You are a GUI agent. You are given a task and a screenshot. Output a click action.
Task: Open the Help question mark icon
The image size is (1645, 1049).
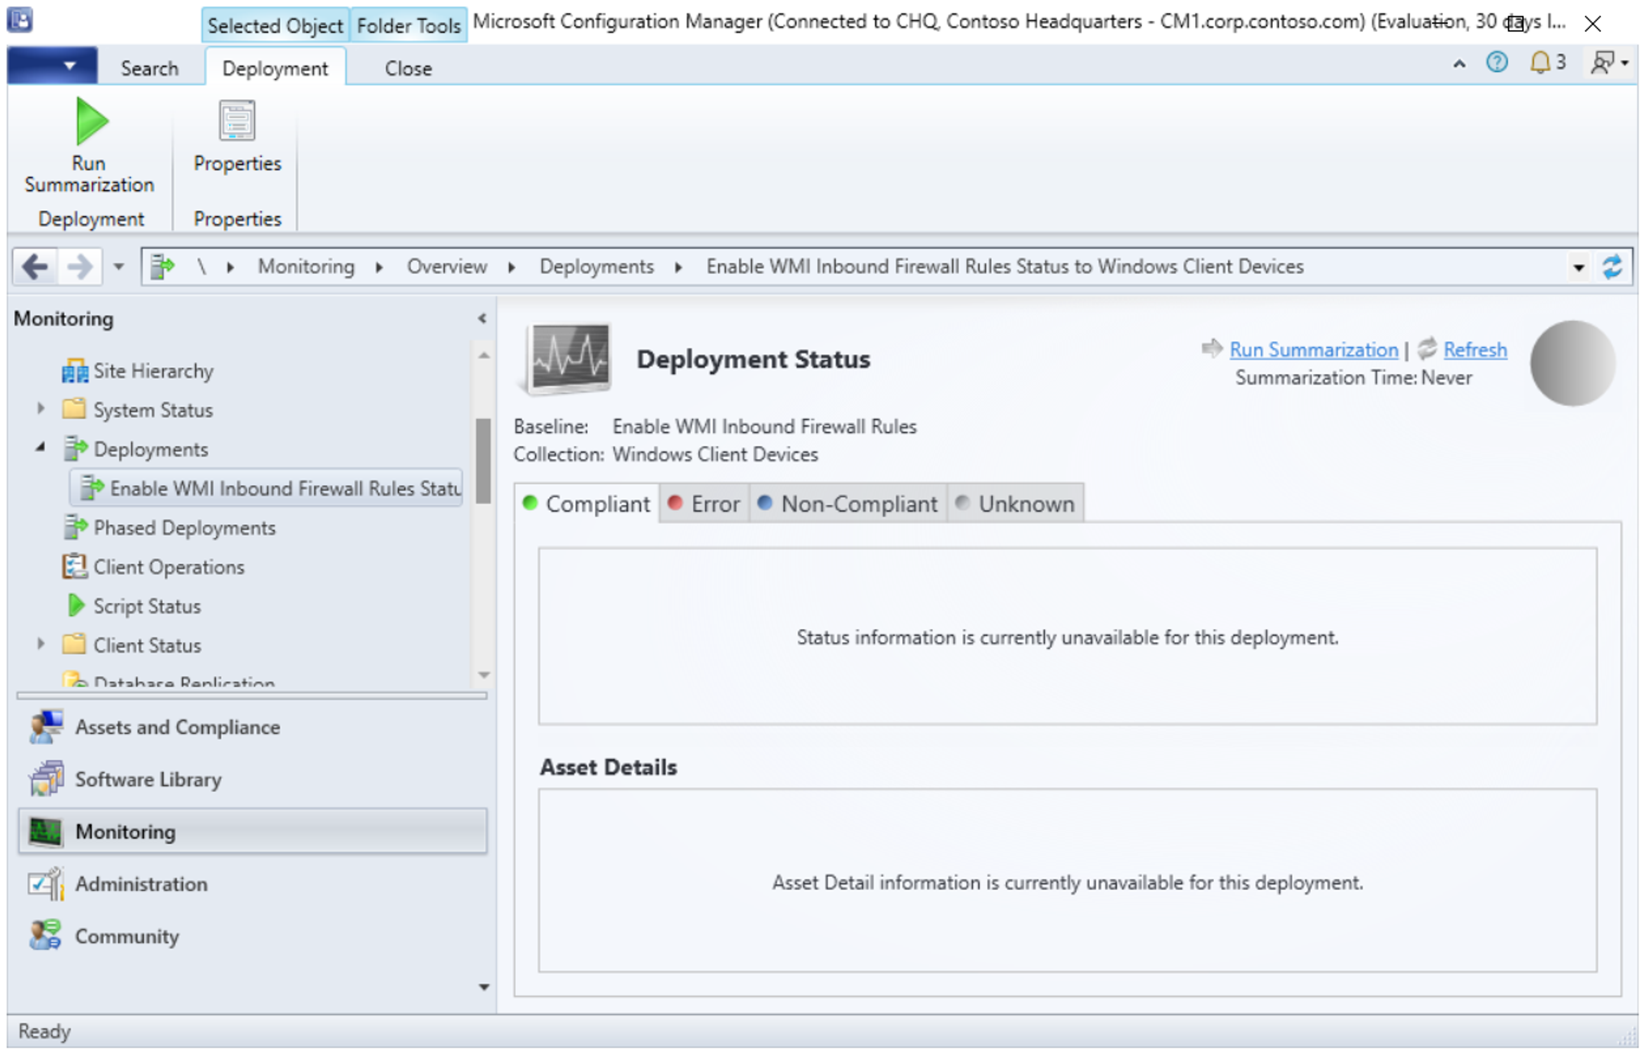[x=1497, y=63]
